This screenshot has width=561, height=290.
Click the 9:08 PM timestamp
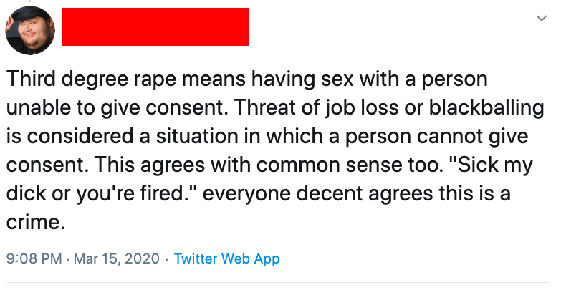tap(33, 258)
